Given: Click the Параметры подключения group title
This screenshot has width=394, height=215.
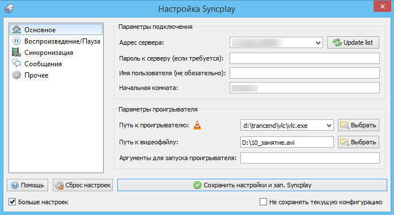Looking at the screenshot, I should point(155,27).
